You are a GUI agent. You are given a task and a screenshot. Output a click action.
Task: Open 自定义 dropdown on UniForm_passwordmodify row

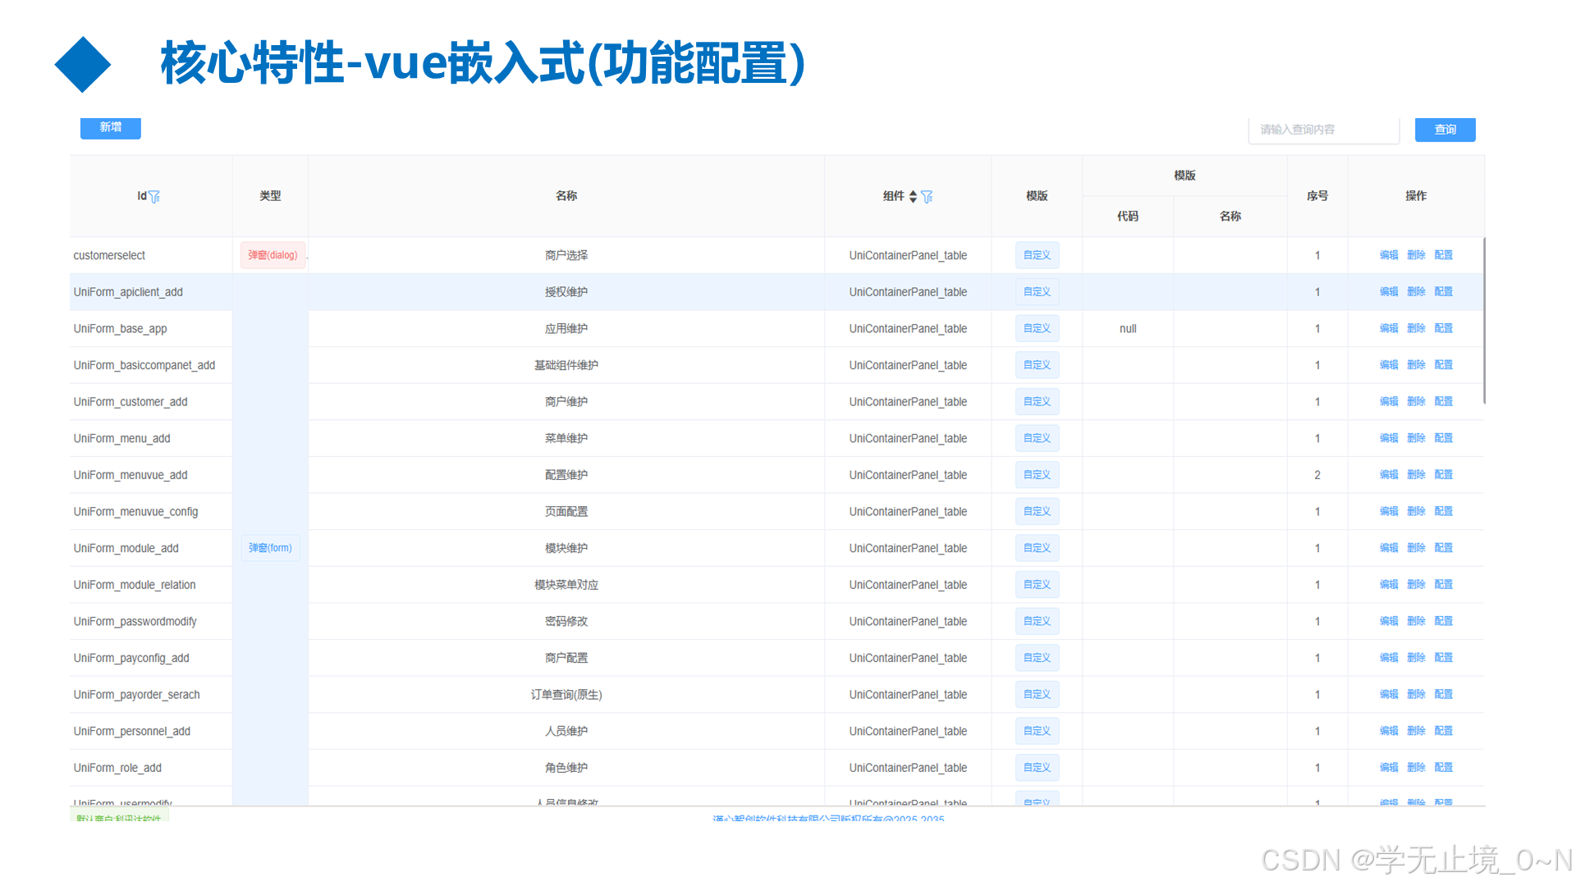point(1037,621)
